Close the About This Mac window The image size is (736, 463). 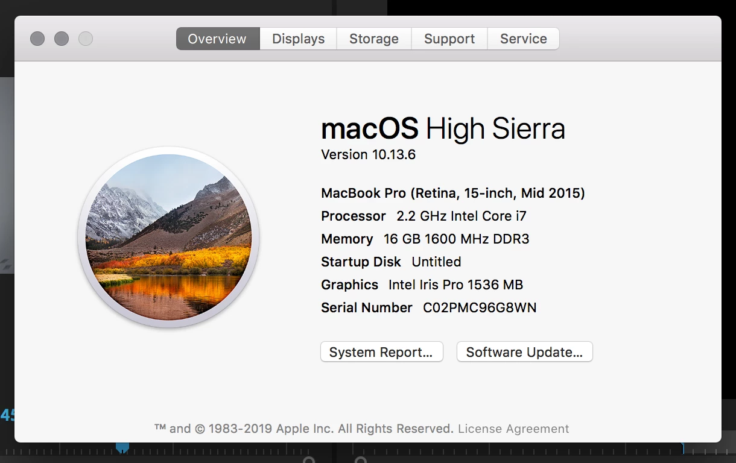click(x=37, y=39)
